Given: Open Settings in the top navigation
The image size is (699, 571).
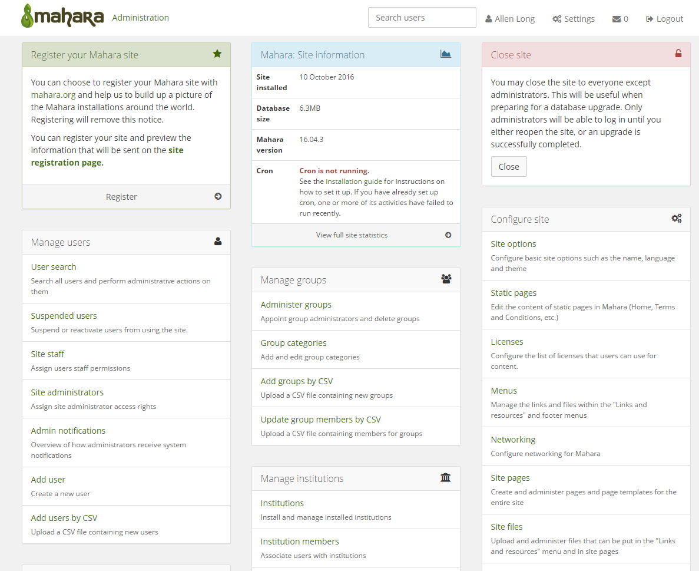Looking at the screenshot, I should point(574,19).
